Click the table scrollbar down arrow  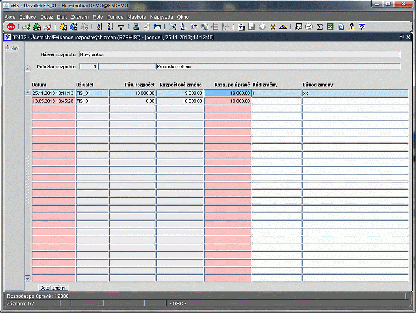tap(28, 279)
